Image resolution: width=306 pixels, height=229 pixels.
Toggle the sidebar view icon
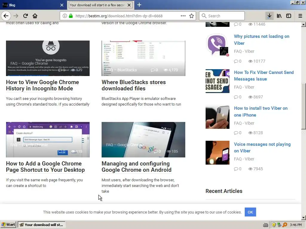pos(289,16)
